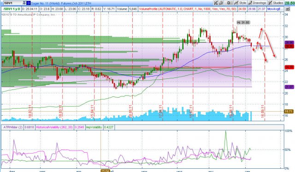295x172 pixels.
Task: Click the 15.04.11 expiration date marker
Action: coord(92,112)
